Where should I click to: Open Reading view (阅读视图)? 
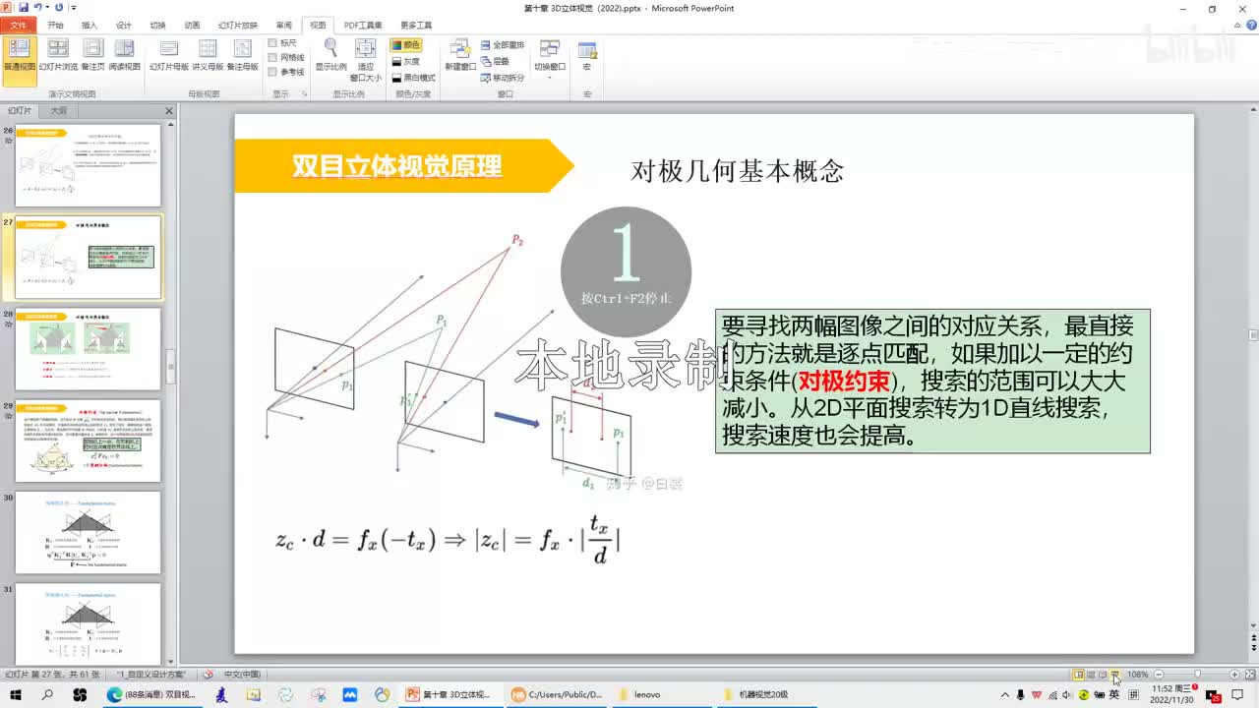(124, 55)
